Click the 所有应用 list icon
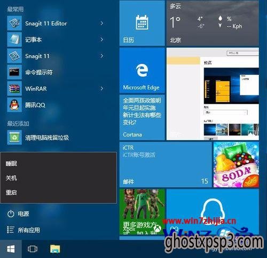Image resolution: width=267 pixels, height=258 pixels. [x=10, y=230]
